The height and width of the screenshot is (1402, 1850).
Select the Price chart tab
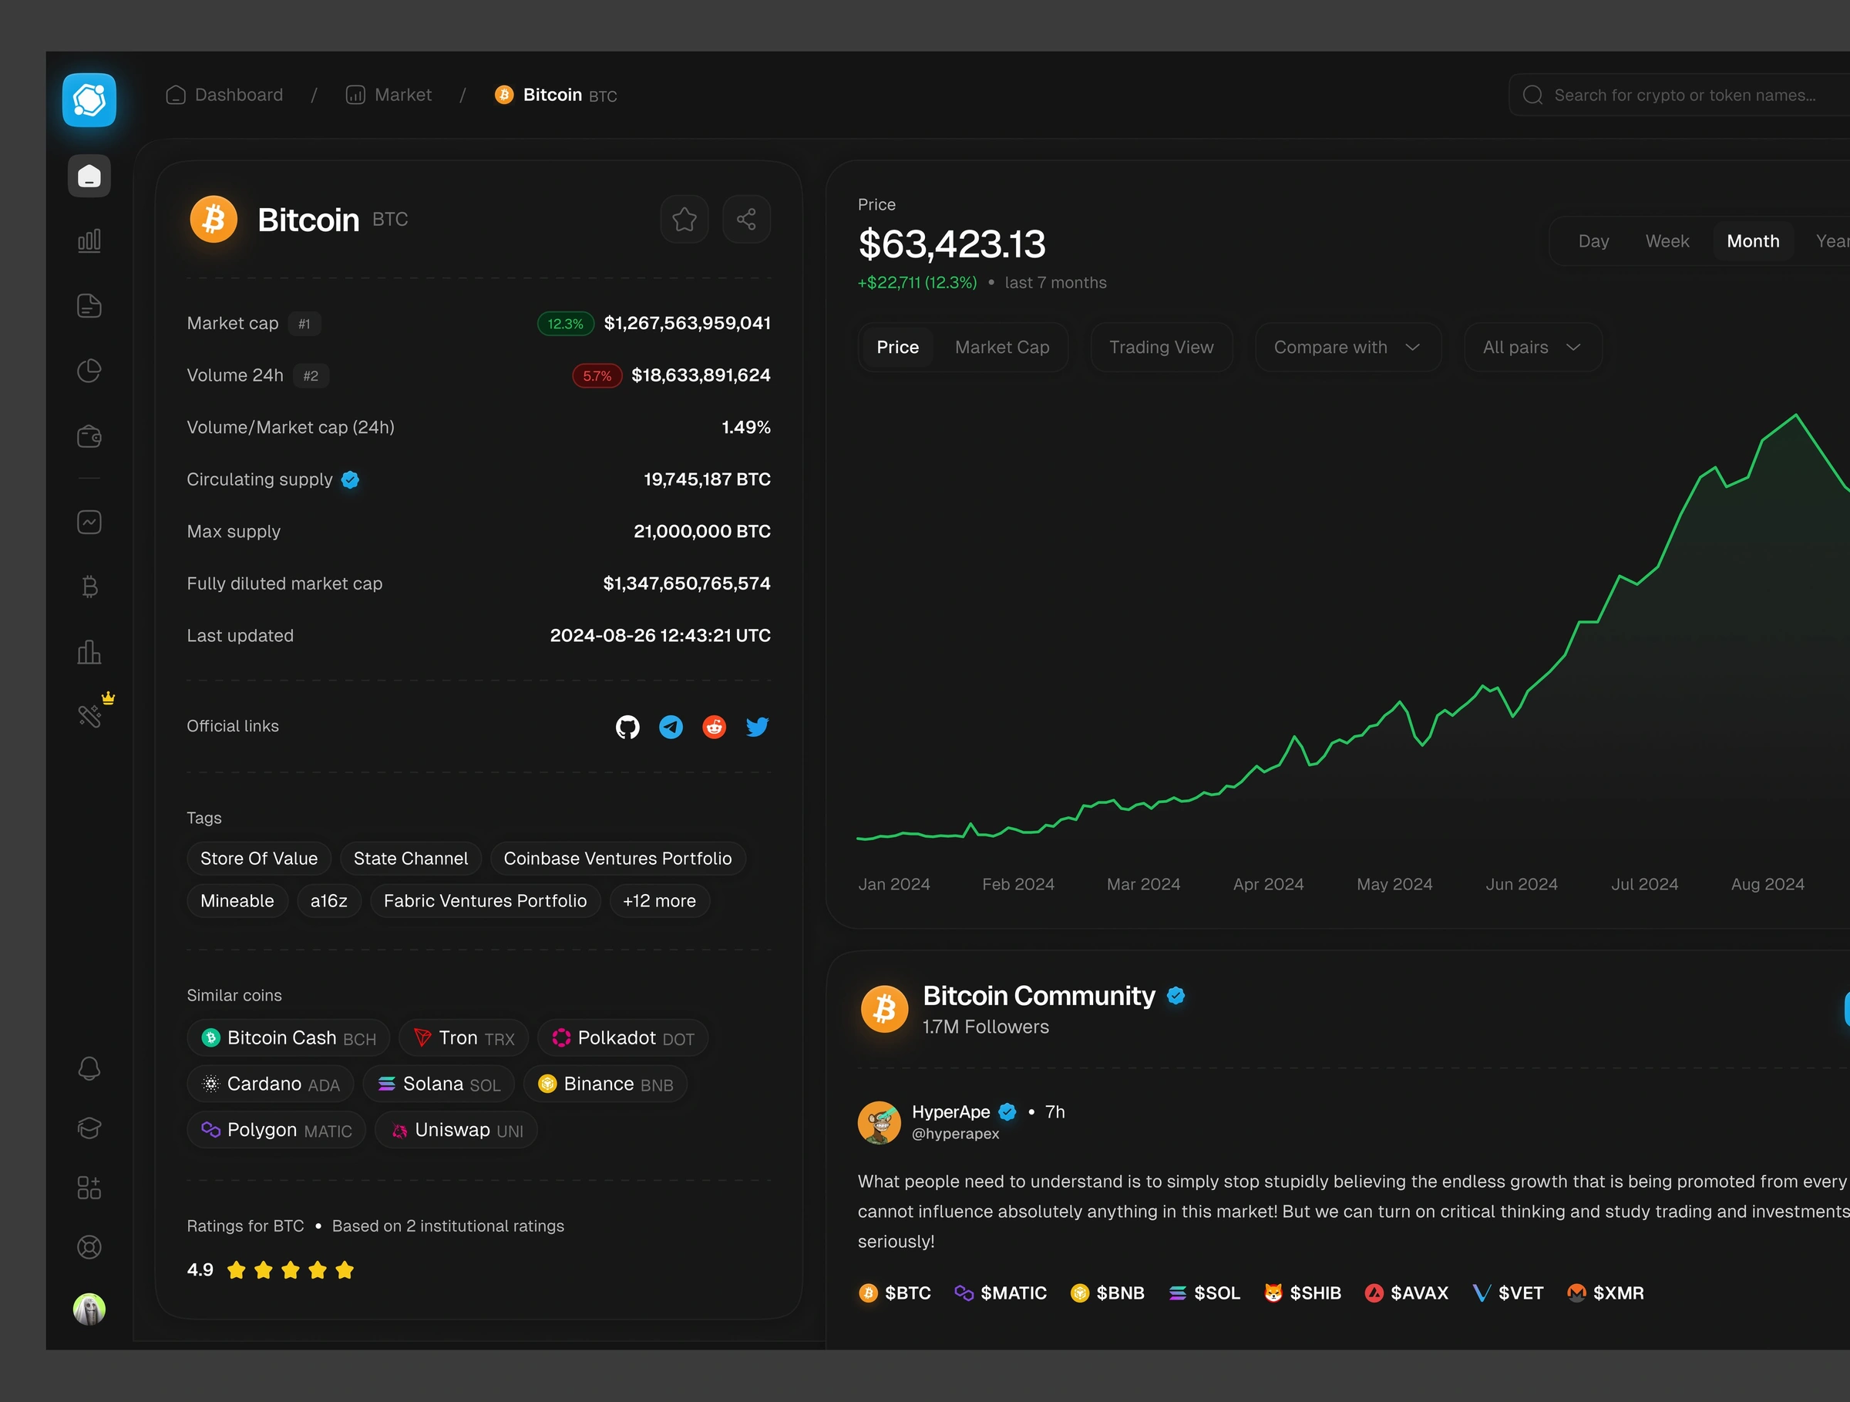click(897, 348)
